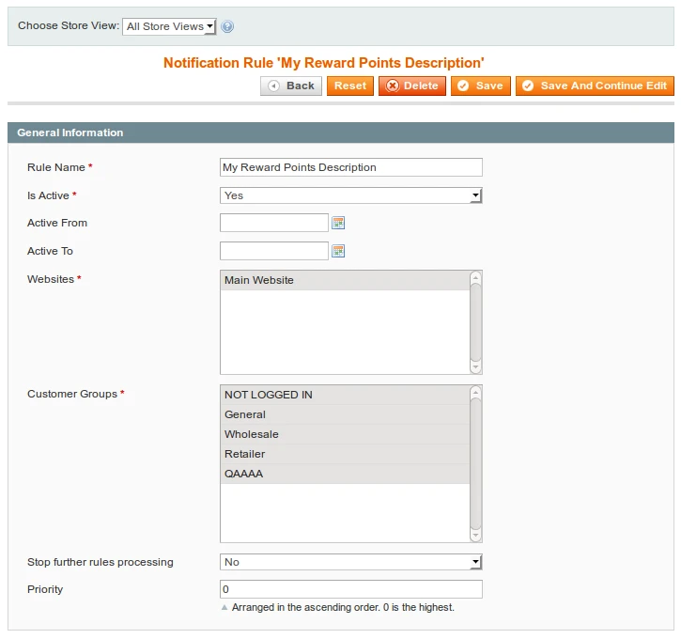
Task: Select the Retailer customer group
Action: (x=344, y=454)
